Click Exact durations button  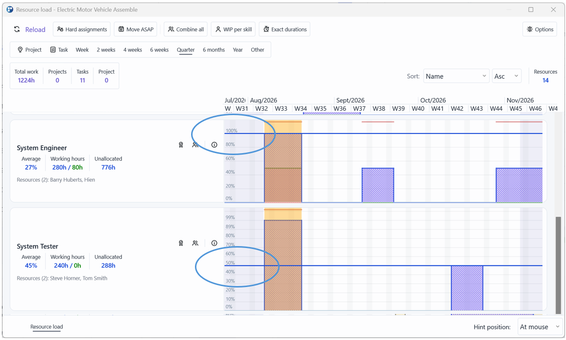click(284, 30)
